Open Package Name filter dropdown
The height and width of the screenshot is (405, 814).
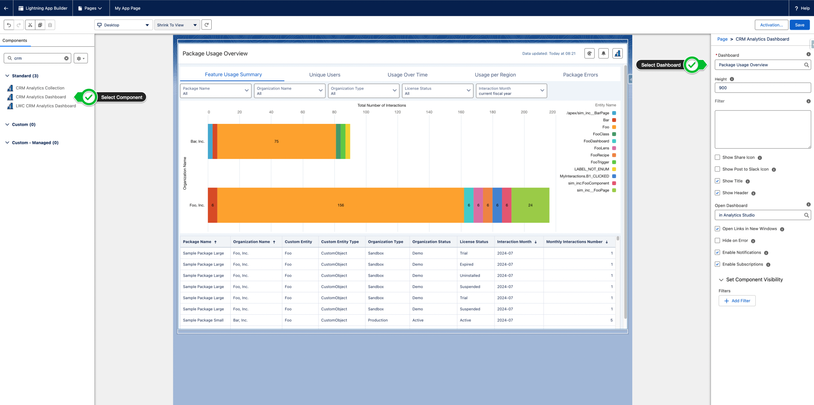click(x=216, y=91)
